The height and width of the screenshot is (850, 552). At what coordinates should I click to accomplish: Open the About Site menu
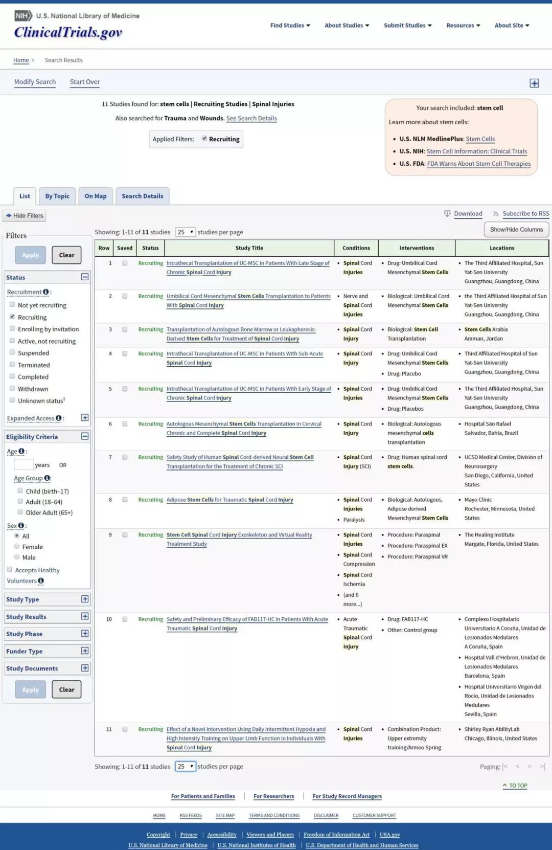(x=512, y=25)
